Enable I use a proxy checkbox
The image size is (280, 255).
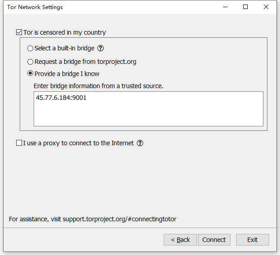(x=19, y=143)
